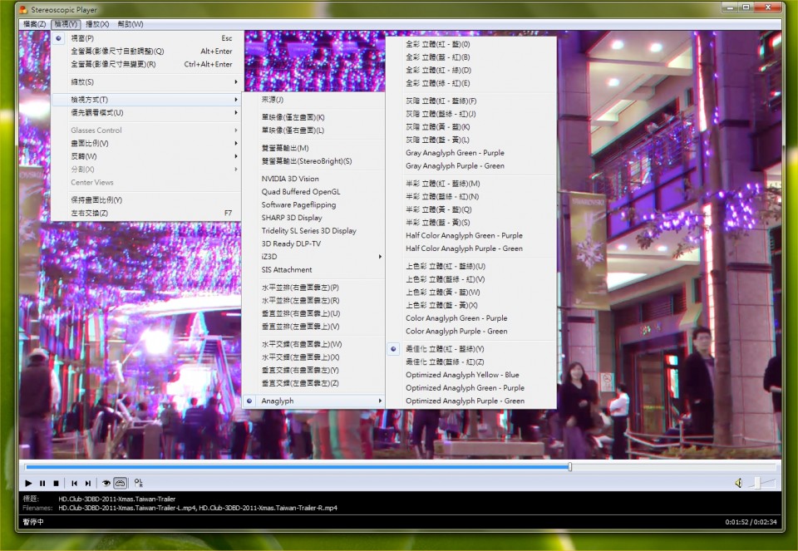Open the 檢視(Y) View menu
Image resolution: width=798 pixels, height=551 pixels.
(x=66, y=24)
